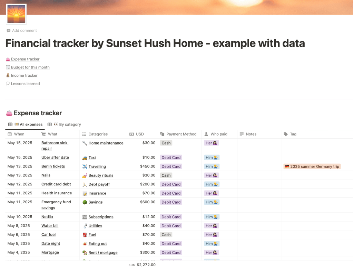Click the sunset page icon thumbnail

coord(16,14)
